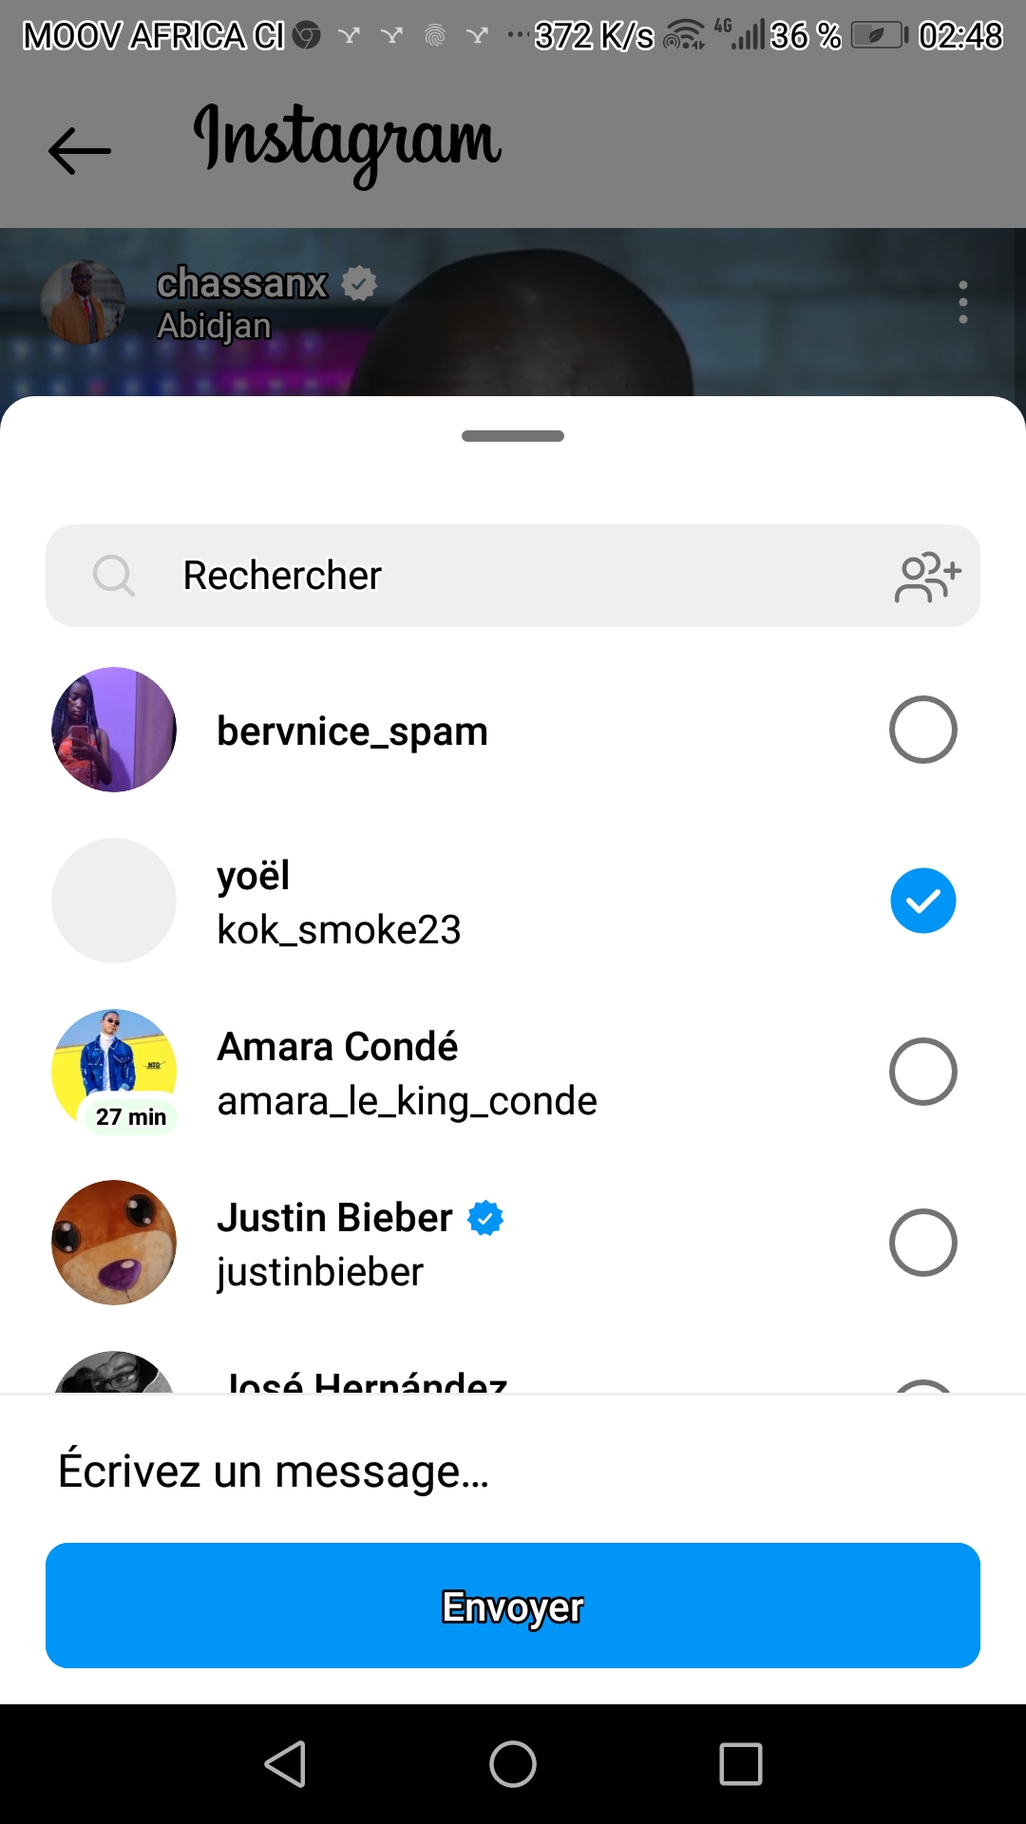1026x1824 pixels.
Task: Deselect yoël kok_smoke23 checkmark
Action: tap(922, 901)
